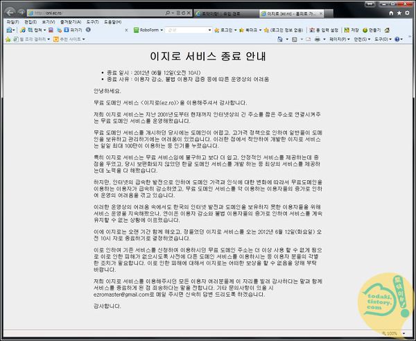Open the Home icon at top right

tap(391, 13)
